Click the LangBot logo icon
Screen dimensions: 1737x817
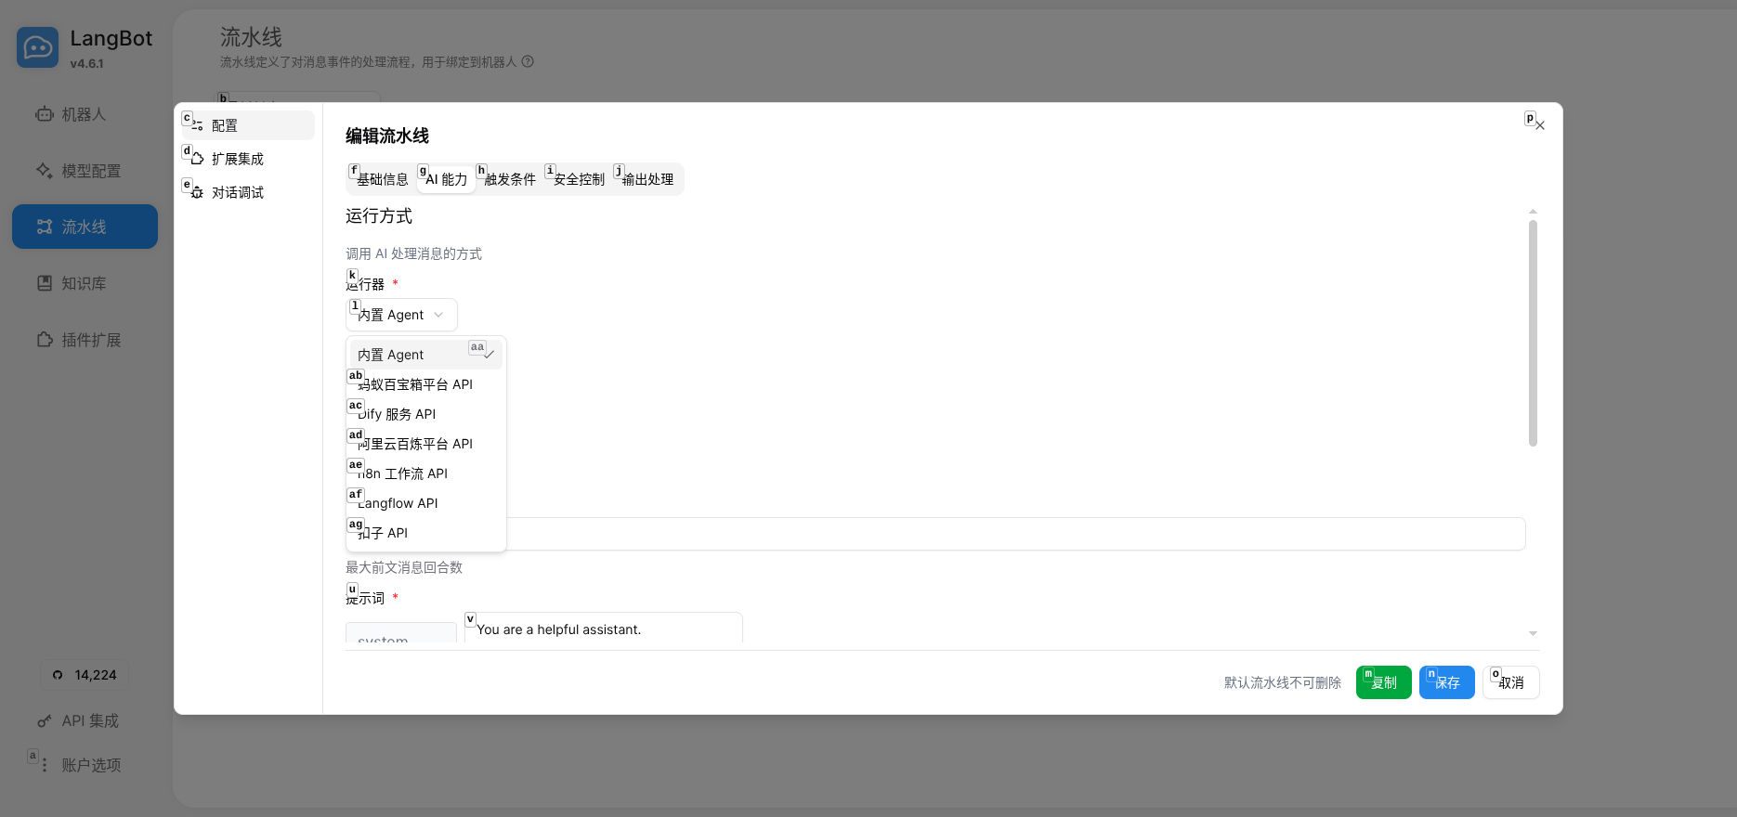[37, 47]
